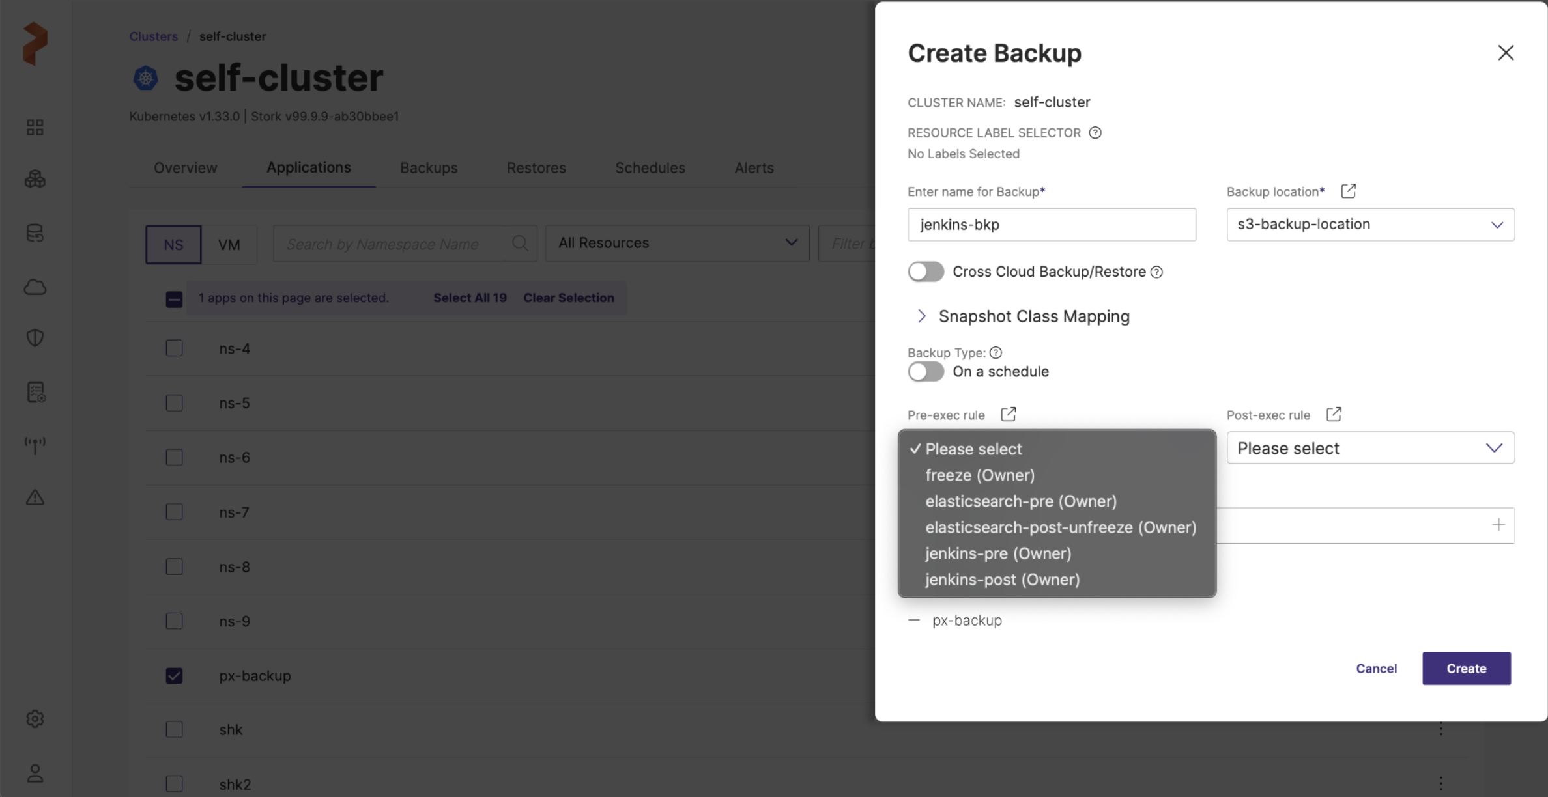The height and width of the screenshot is (797, 1548).
Task: Click Cross Cloud Backup help icon
Action: coord(1156,272)
